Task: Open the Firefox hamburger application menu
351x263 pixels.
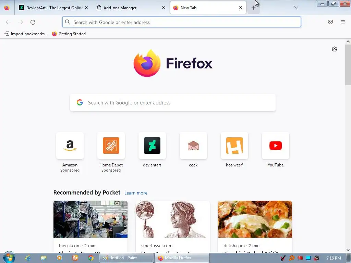Action: coord(343,22)
